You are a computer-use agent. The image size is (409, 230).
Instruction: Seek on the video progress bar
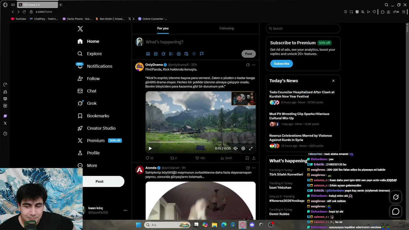click(x=200, y=142)
